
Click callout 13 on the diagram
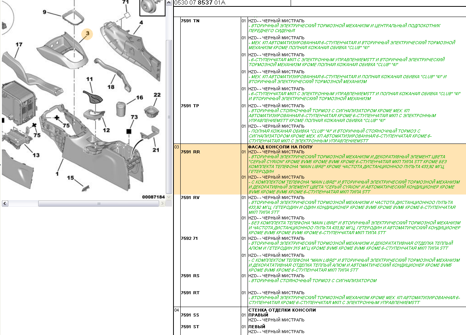click(x=36, y=155)
